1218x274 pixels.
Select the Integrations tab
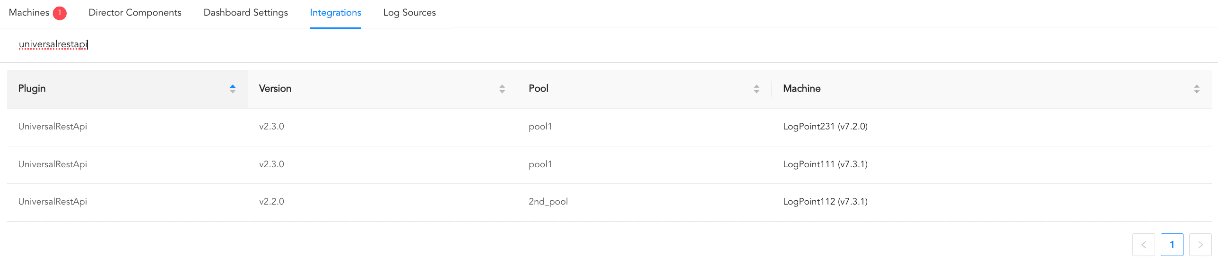[x=335, y=13]
